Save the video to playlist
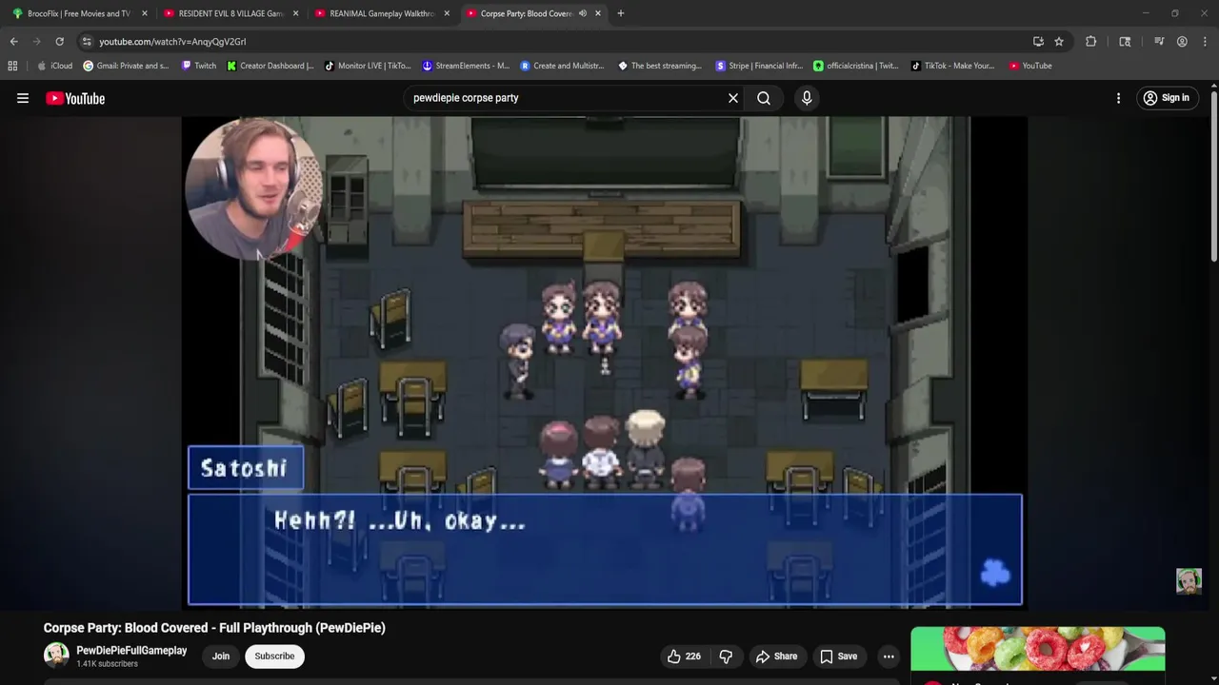Image resolution: width=1219 pixels, height=685 pixels. pyautogui.click(x=839, y=656)
